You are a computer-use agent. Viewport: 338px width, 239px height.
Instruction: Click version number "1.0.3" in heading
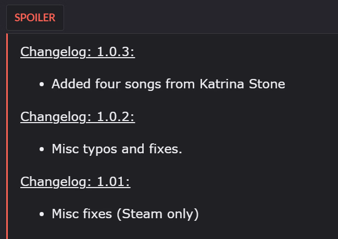coord(116,52)
